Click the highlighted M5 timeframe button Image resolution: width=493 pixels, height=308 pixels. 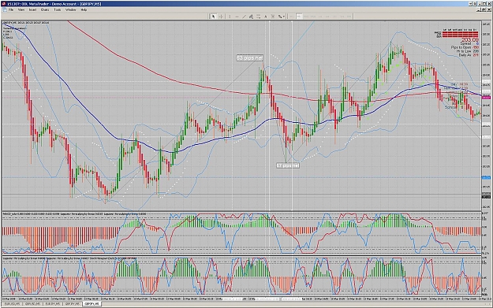point(299,17)
